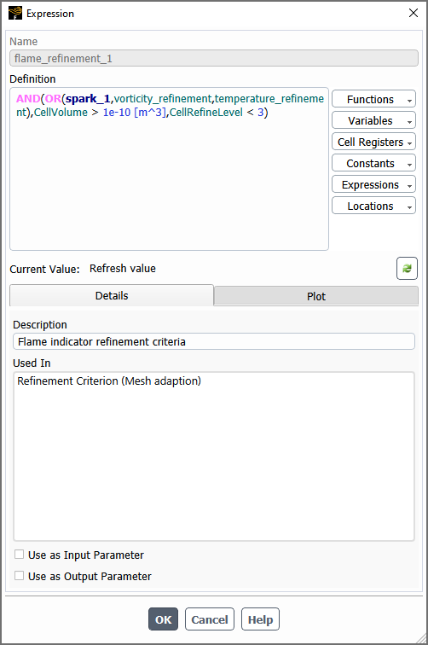Click the flame_refinement_1 name field
The height and width of the screenshot is (645, 428).
pyautogui.click(x=214, y=58)
